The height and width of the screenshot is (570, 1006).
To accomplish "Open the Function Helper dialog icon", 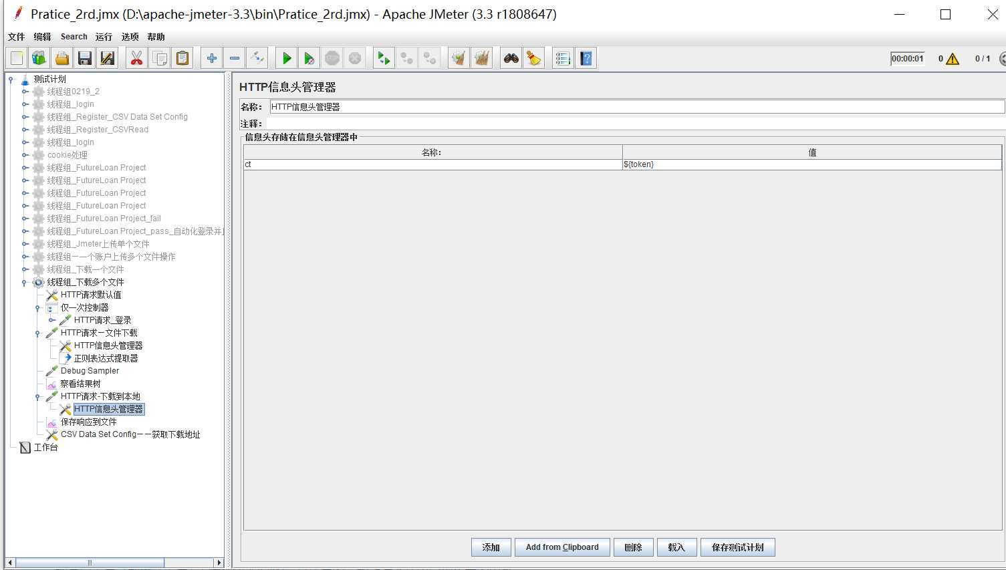I will [563, 59].
